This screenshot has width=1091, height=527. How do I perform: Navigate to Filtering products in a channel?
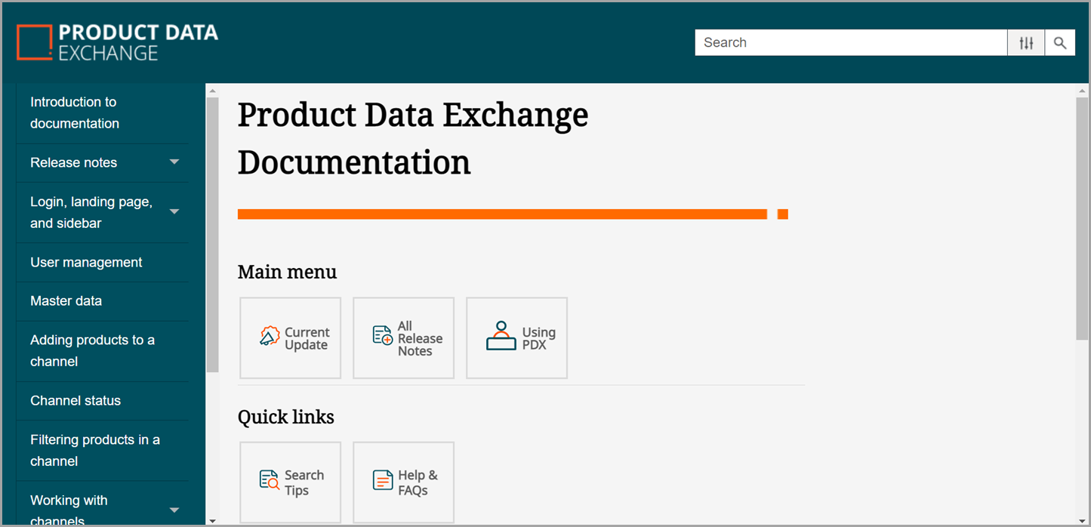tap(94, 450)
